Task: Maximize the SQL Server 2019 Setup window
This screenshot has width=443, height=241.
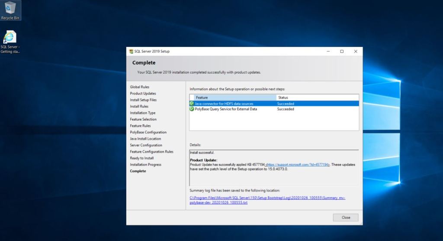Action: (x=342, y=51)
